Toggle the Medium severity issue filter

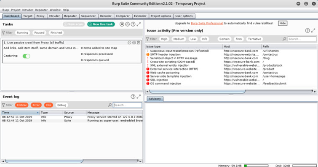click(179, 39)
